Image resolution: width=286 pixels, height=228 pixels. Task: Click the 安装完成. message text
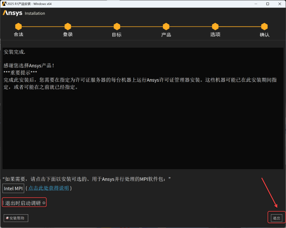point(14,52)
